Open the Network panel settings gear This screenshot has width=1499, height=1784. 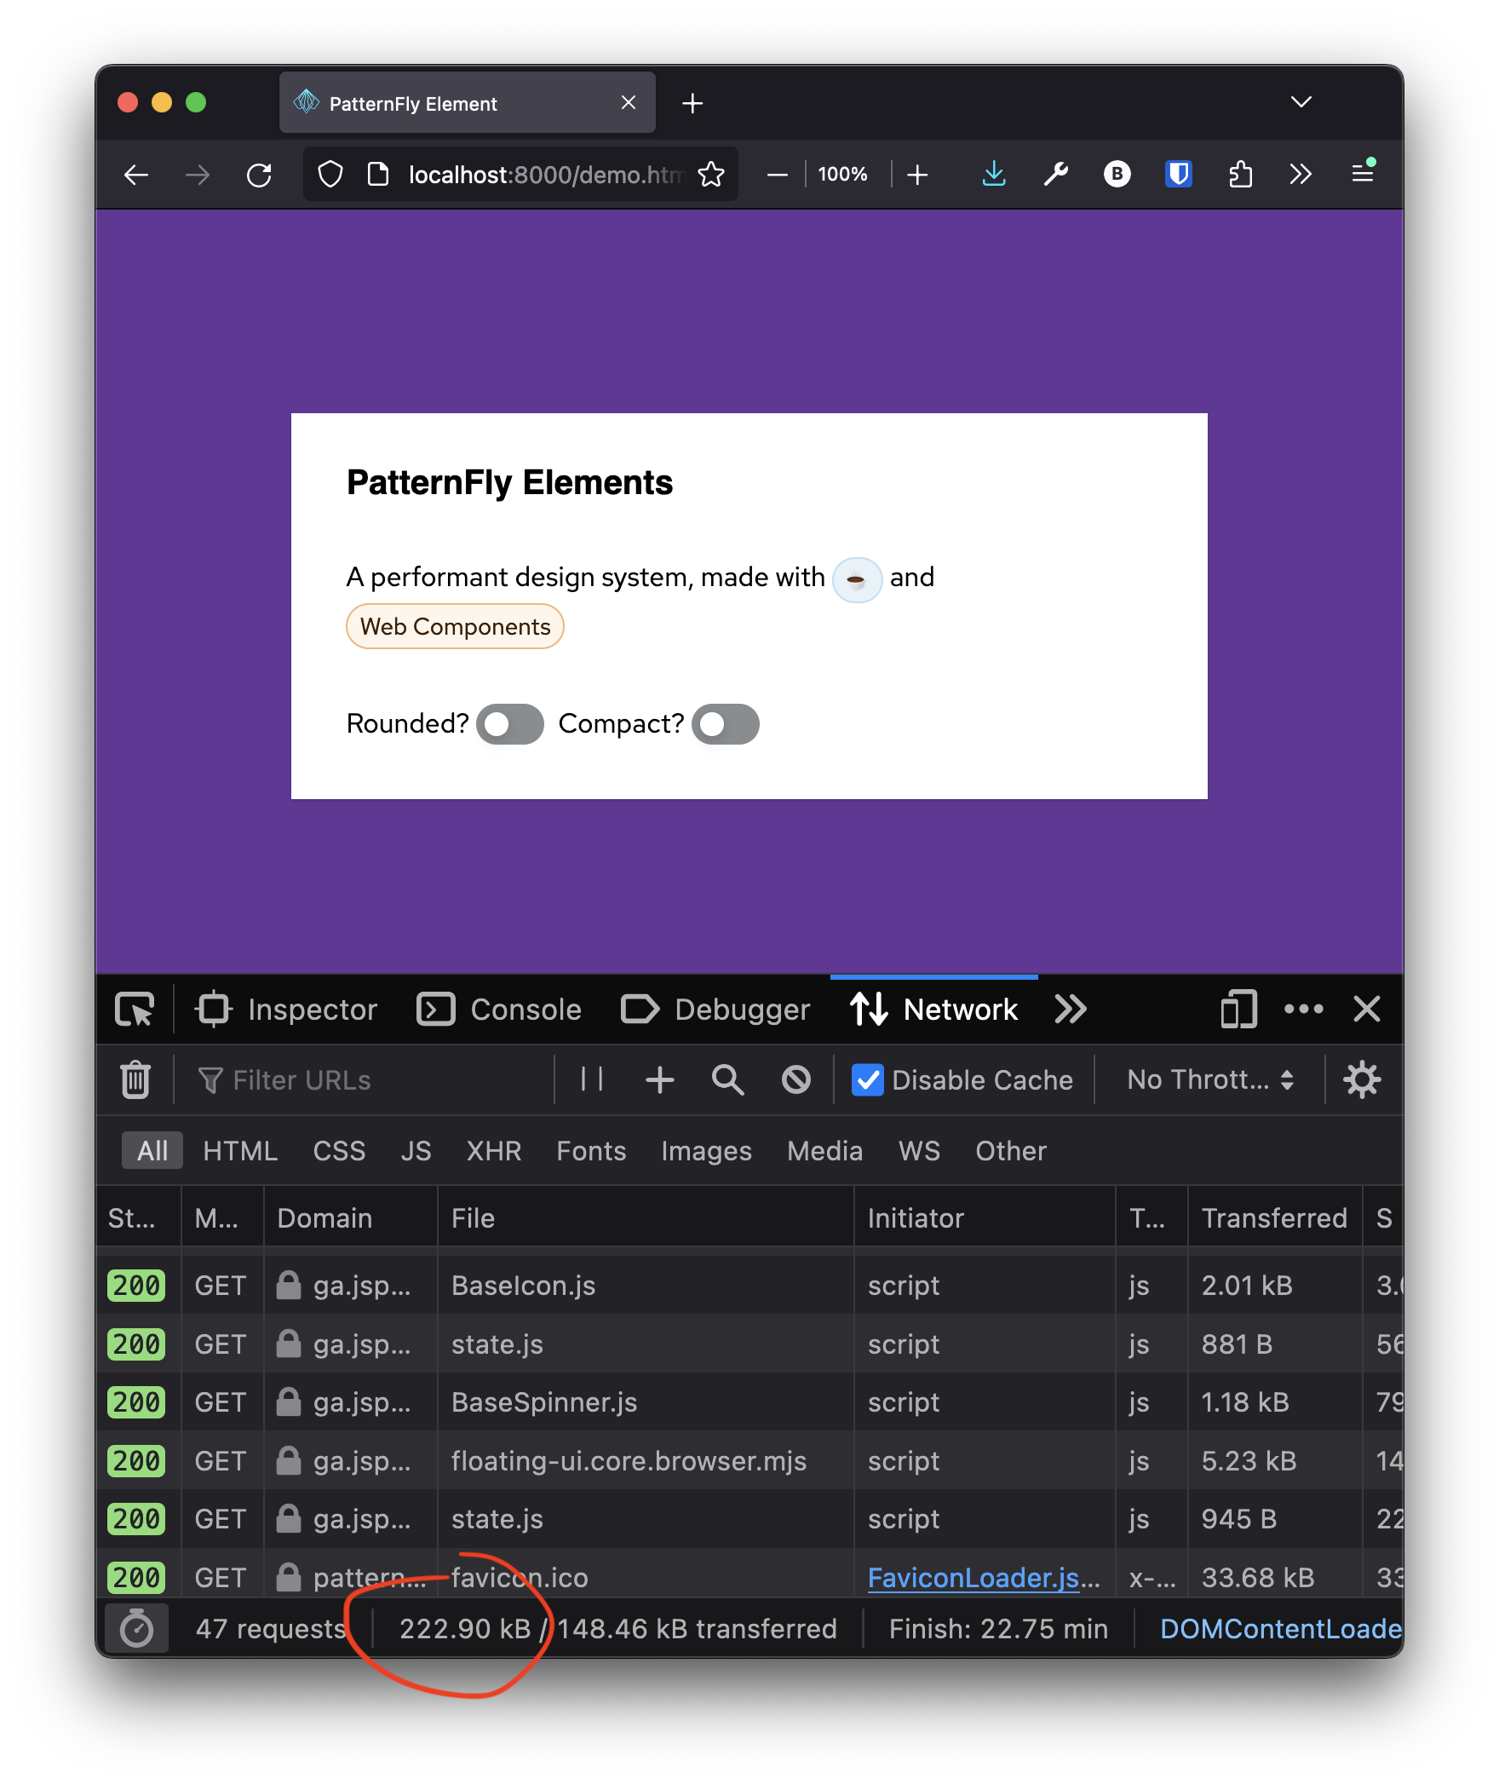point(1361,1079)
